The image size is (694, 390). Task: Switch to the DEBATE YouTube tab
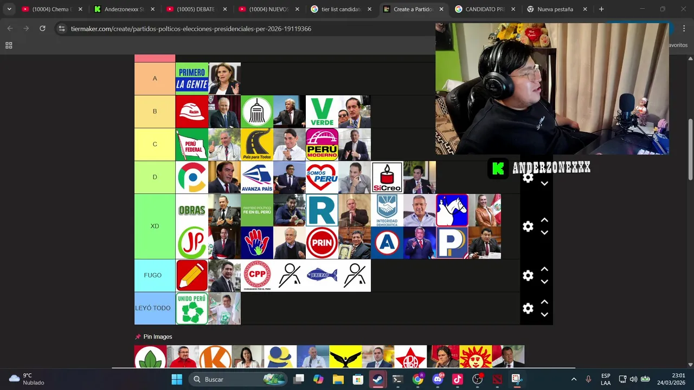[x=196, y=9]
